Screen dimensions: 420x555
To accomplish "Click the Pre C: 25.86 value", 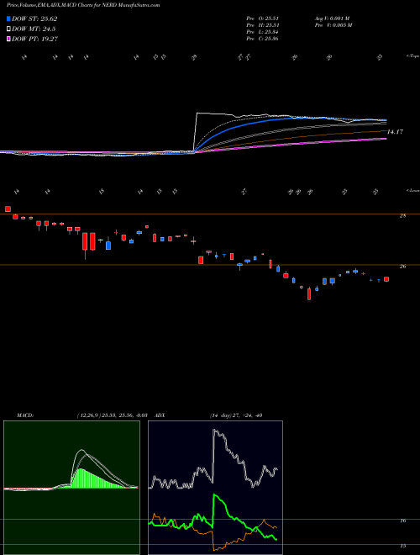I will coord(262,39).
